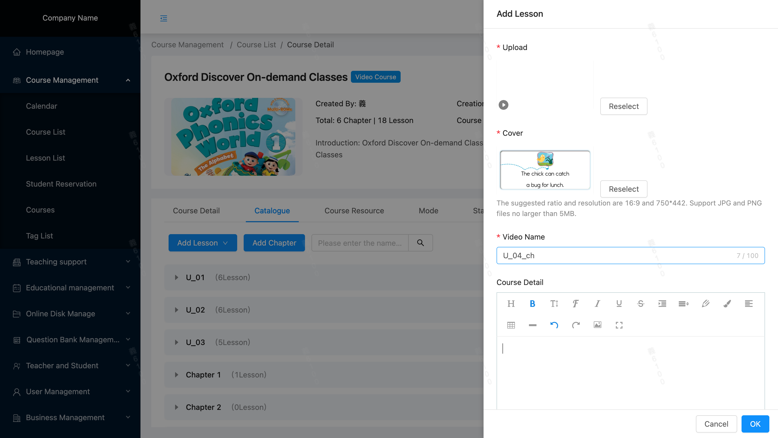Click the strikethrough icon
Image resolution: width=778 pixels, height=438 pixels.
click(640, 303)
